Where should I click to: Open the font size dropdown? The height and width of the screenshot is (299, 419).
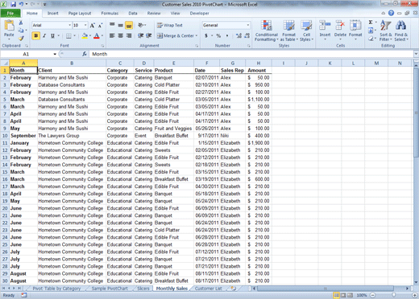(85, 25)
